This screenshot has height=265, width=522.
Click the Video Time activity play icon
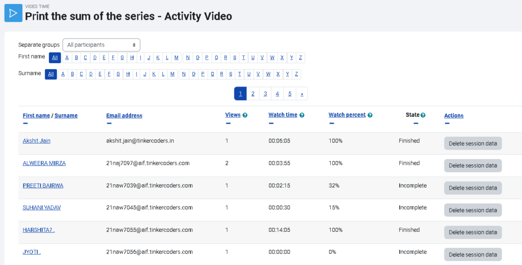pos(13,13)
